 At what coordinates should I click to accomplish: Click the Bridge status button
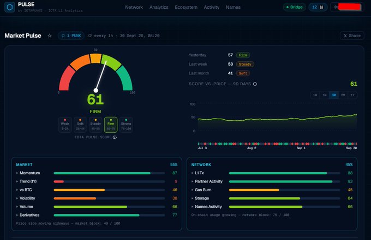(x=294, y=7)
